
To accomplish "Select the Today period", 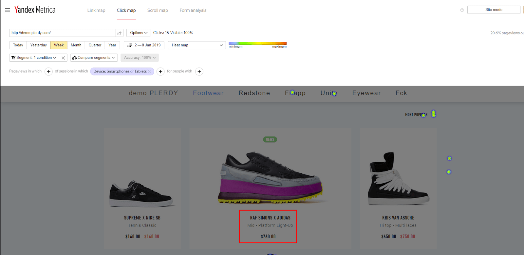I will [18, 45].
